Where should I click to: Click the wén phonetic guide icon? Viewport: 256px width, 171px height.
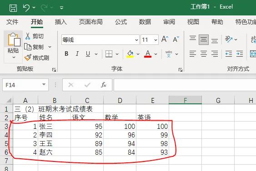(169, 54)
